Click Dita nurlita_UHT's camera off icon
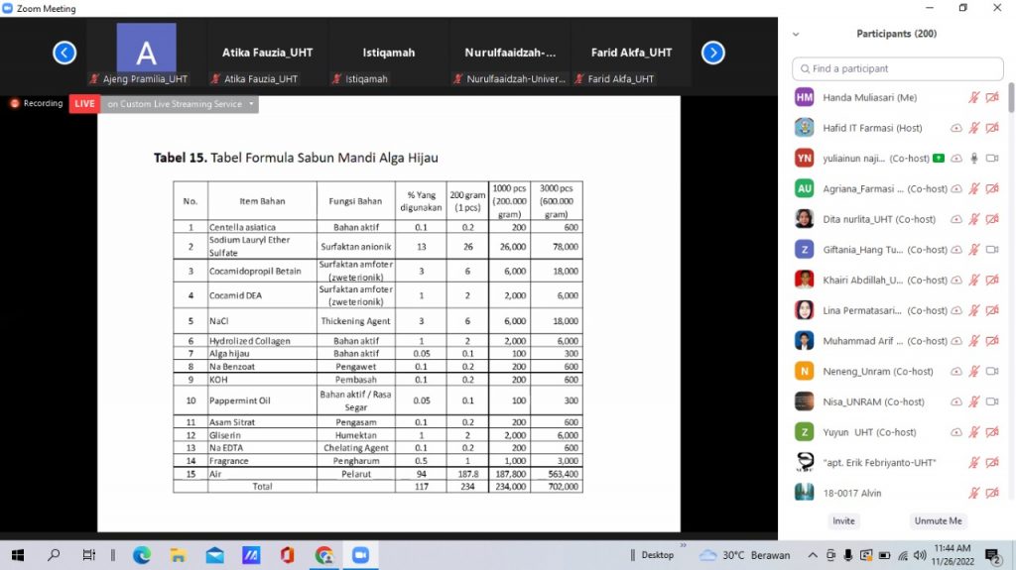Screen dimensions: 1016x570 pyautogui.click(x=992, y=219)
